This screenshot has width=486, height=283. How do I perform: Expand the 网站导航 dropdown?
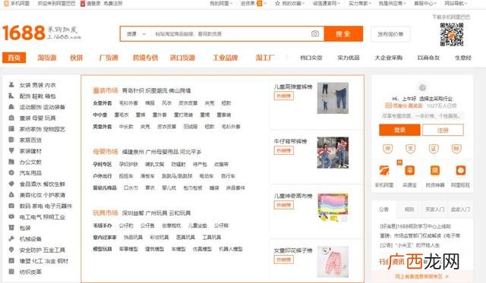pyautogui.click(x=456, y=3)
